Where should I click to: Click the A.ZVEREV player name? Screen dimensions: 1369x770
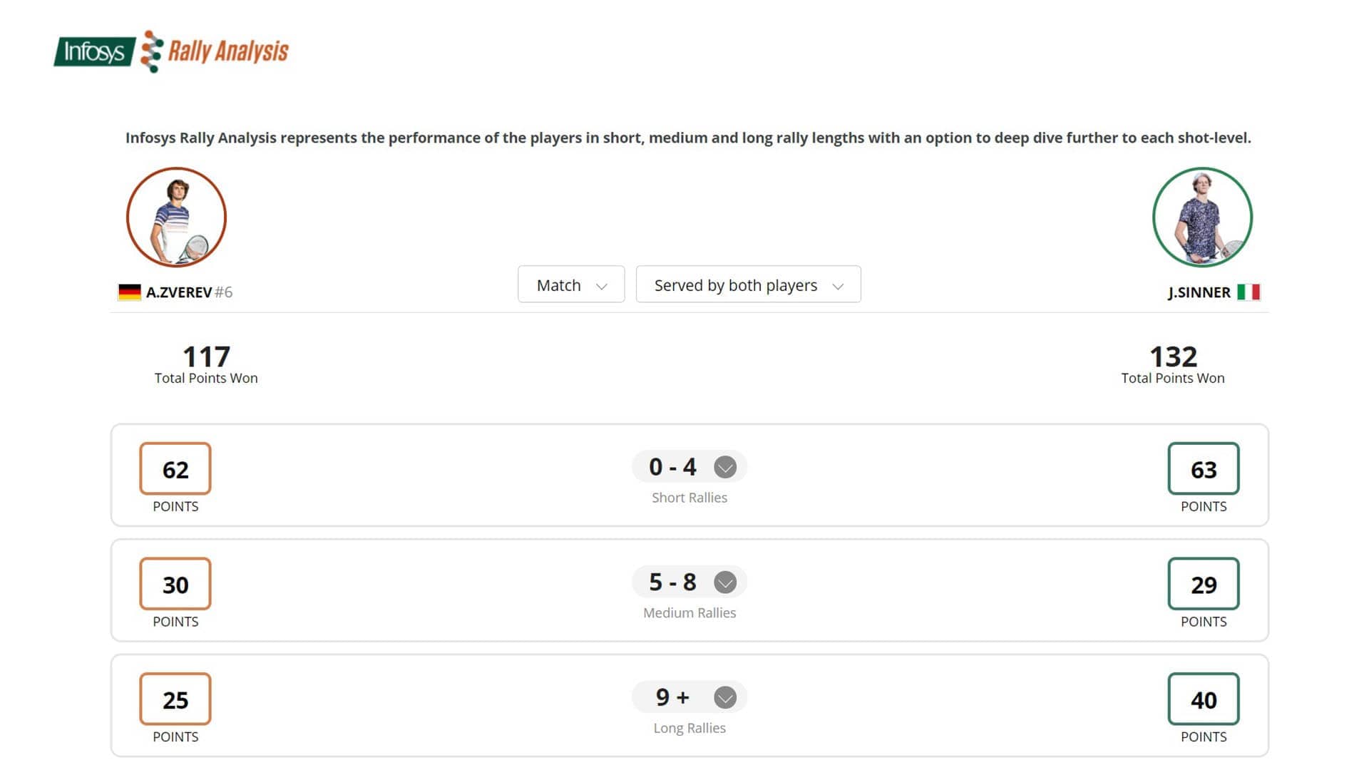pyautogui.click(x=179, y=292)
